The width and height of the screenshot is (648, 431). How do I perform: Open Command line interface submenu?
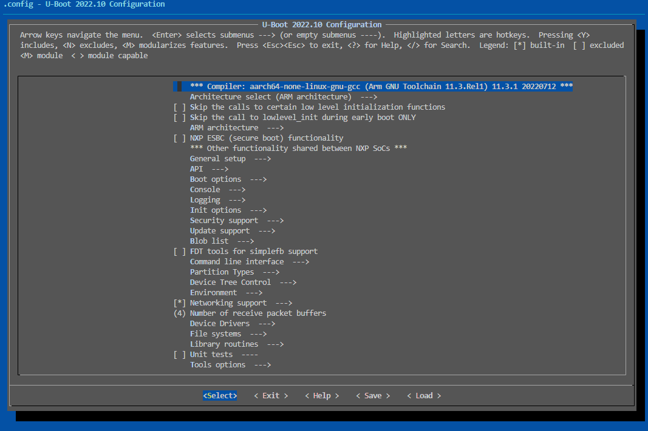[250, 262]
